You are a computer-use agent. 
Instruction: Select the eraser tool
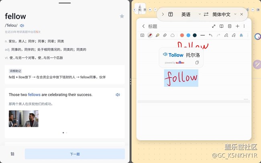click(165, 35)
